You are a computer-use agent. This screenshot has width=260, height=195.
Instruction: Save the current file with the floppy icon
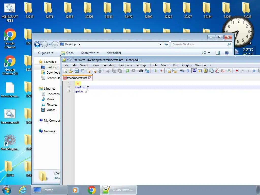[x=77, y=71]
